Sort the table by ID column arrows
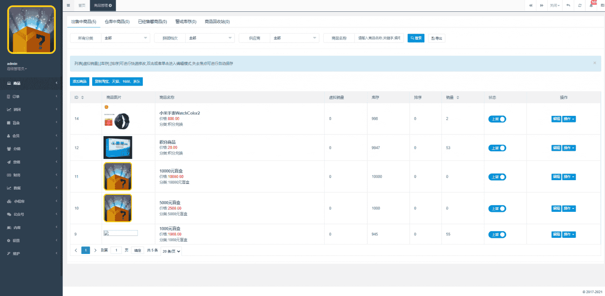605x296 pixels. point(83,97)
